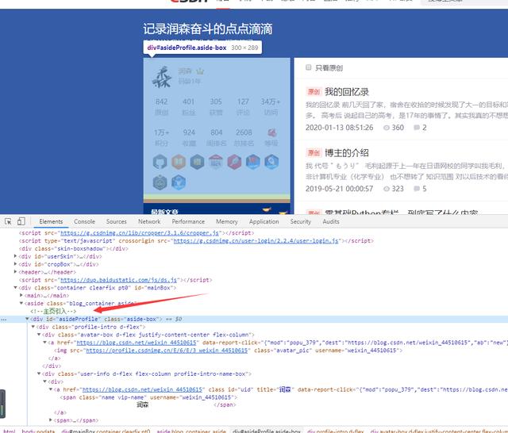Click the view count eye icon beside 323

(x=387, y=189)
